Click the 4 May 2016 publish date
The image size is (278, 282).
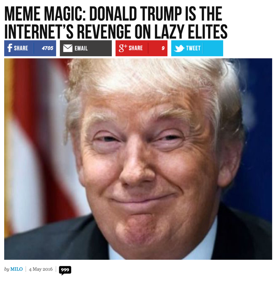click(41, 269)
